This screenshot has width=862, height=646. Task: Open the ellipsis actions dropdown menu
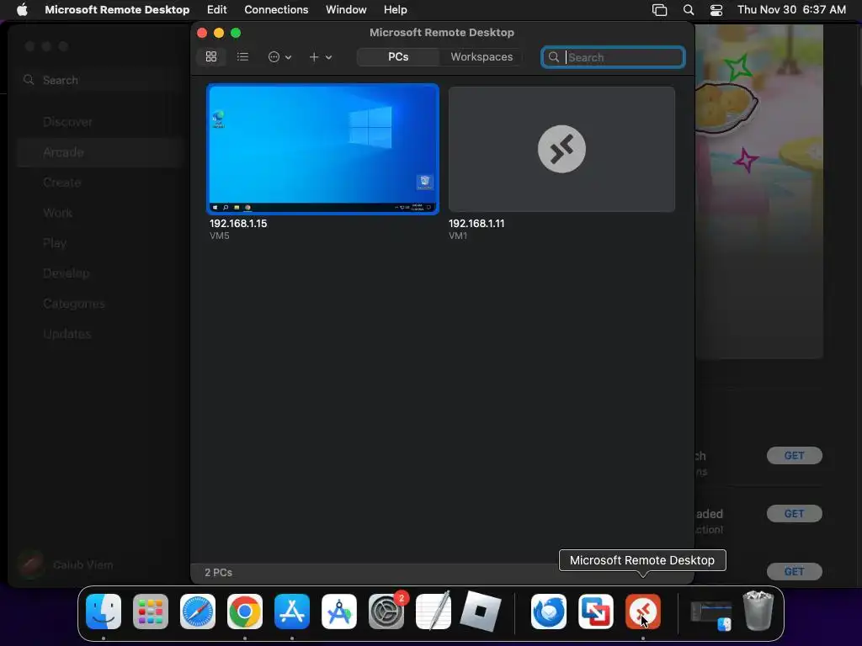click(279, 57)
